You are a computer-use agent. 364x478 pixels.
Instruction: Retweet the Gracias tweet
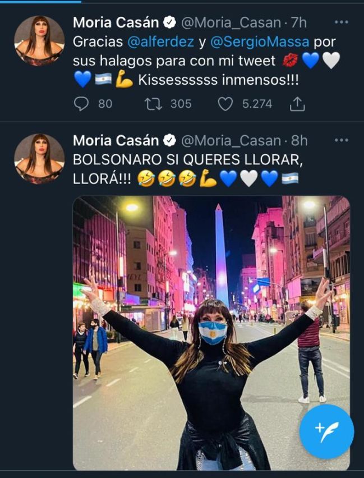(153, 104)
